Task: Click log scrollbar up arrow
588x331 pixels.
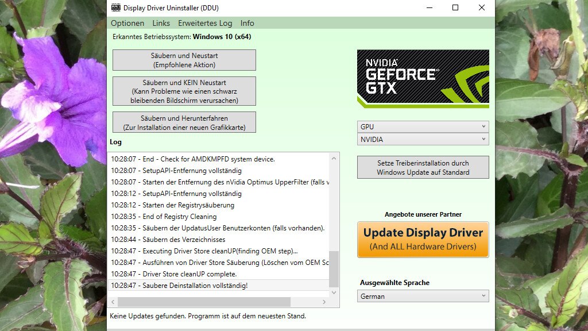Action: click(x=334, y=159)
